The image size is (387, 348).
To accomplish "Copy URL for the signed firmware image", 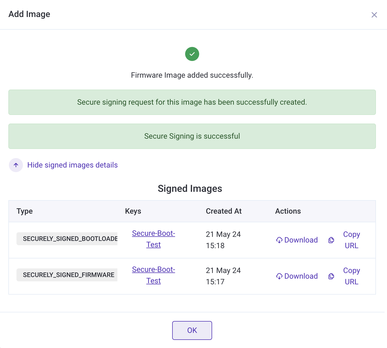I will [351, 276].
